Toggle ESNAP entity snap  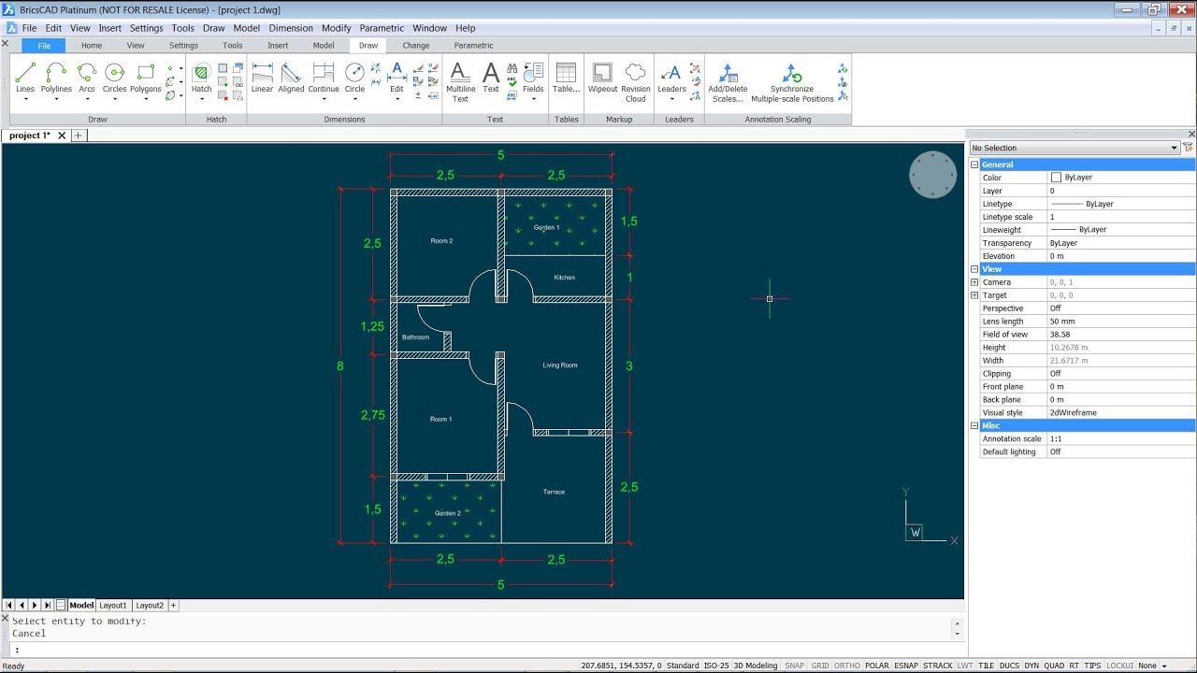pos(905,666)
